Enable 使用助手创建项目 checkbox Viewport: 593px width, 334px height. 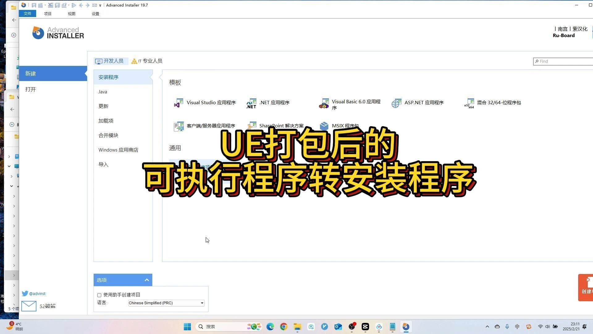coord(99,295)
